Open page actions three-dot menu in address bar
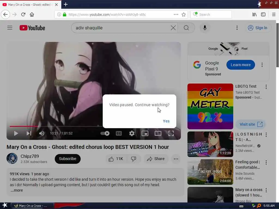Image resolution: width=279 pixels, height=209 pixels. 176,14
